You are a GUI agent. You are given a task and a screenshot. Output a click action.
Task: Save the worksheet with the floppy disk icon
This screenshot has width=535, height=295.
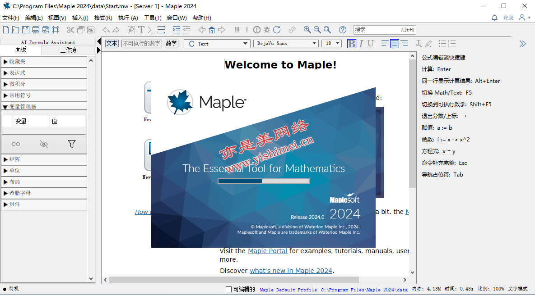point(26,30)
